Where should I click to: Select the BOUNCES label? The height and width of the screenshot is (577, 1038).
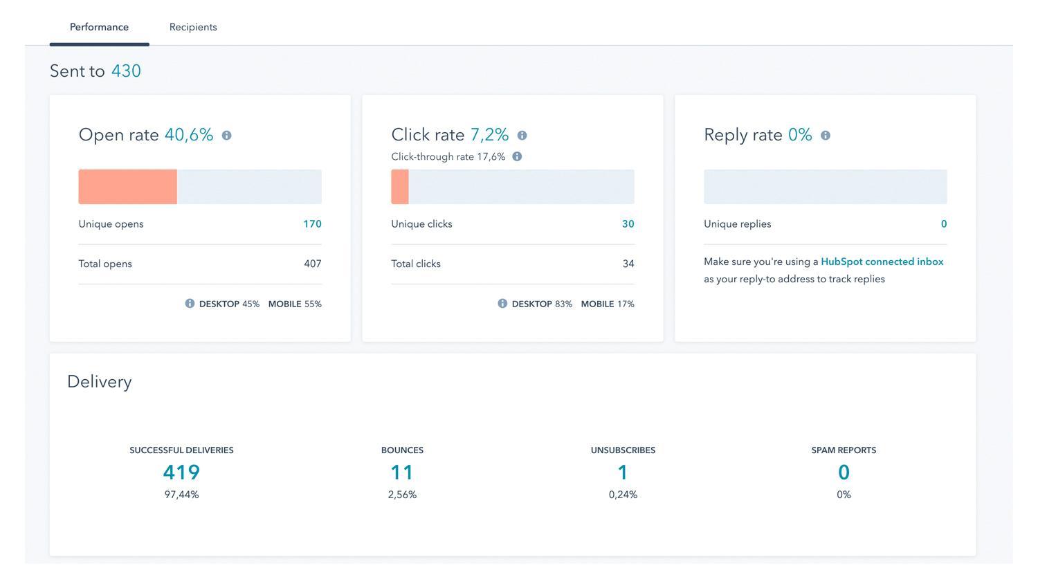point(402,450)
